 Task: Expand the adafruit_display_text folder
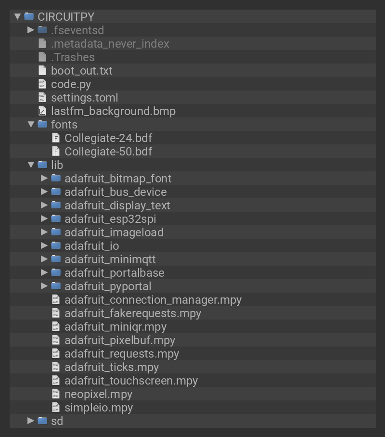[x=45, y=206]
